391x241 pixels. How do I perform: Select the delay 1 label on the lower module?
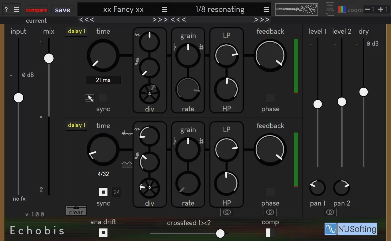(76, 125)
